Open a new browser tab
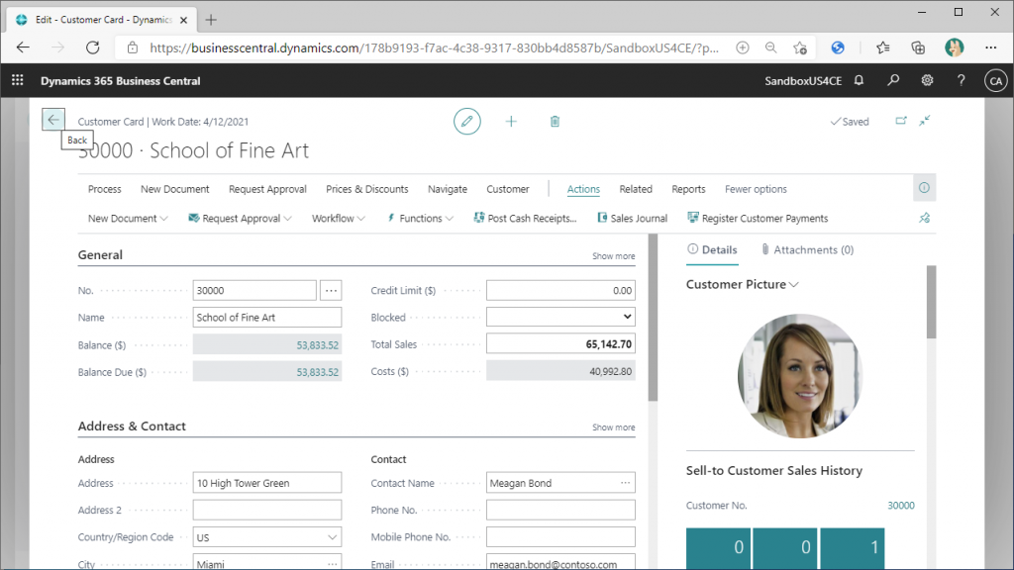The width and height of the screenshot is (1014, 570). 211,20
